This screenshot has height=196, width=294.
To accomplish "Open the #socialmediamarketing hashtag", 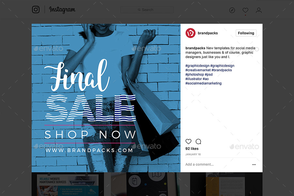I will coord(204,83).
